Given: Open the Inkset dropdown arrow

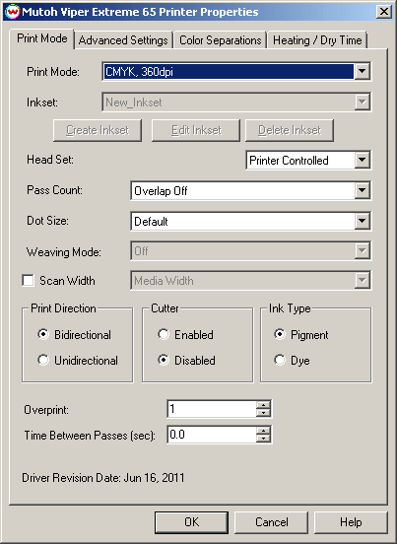Looking at the screenshot, I should point(362,102).
